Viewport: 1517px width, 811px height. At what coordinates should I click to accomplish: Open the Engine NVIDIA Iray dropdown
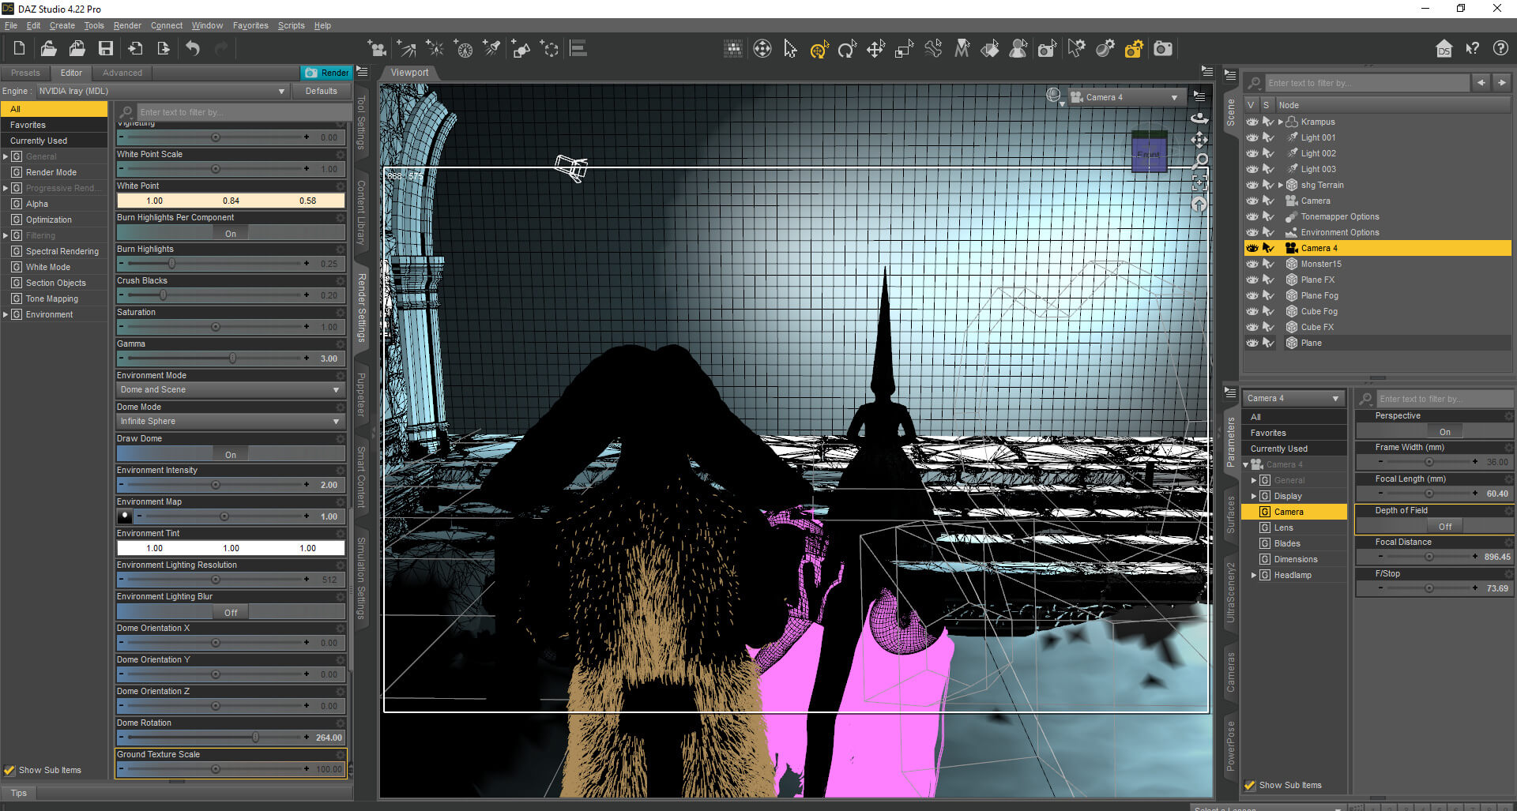(162, 91)
